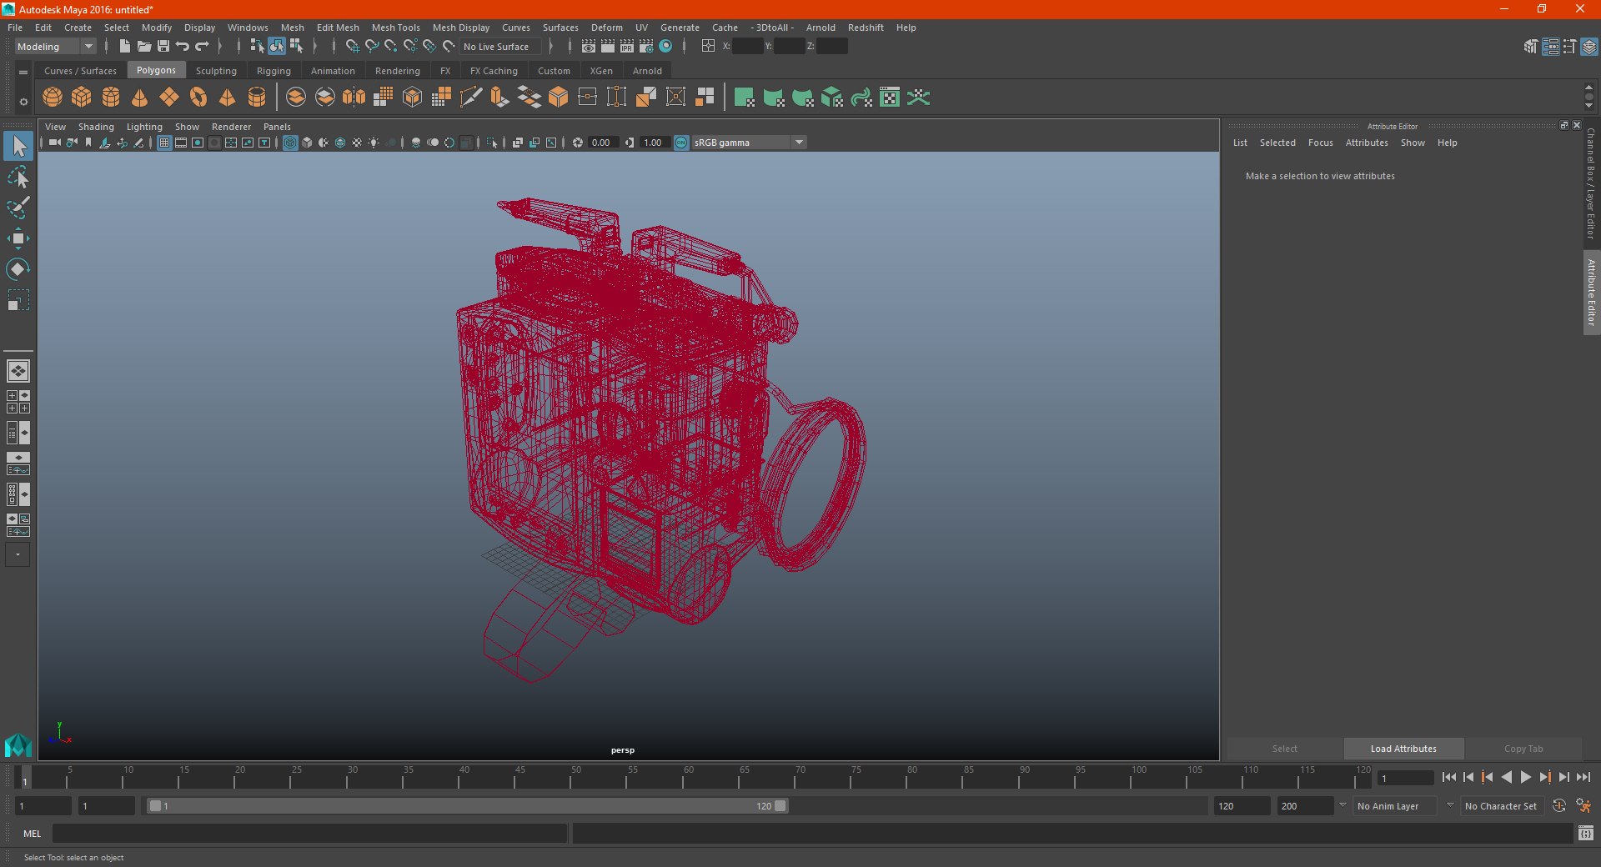Click the polygon cone shelf icon
The image size is (1601, 867).
click(x=140, y=98)
